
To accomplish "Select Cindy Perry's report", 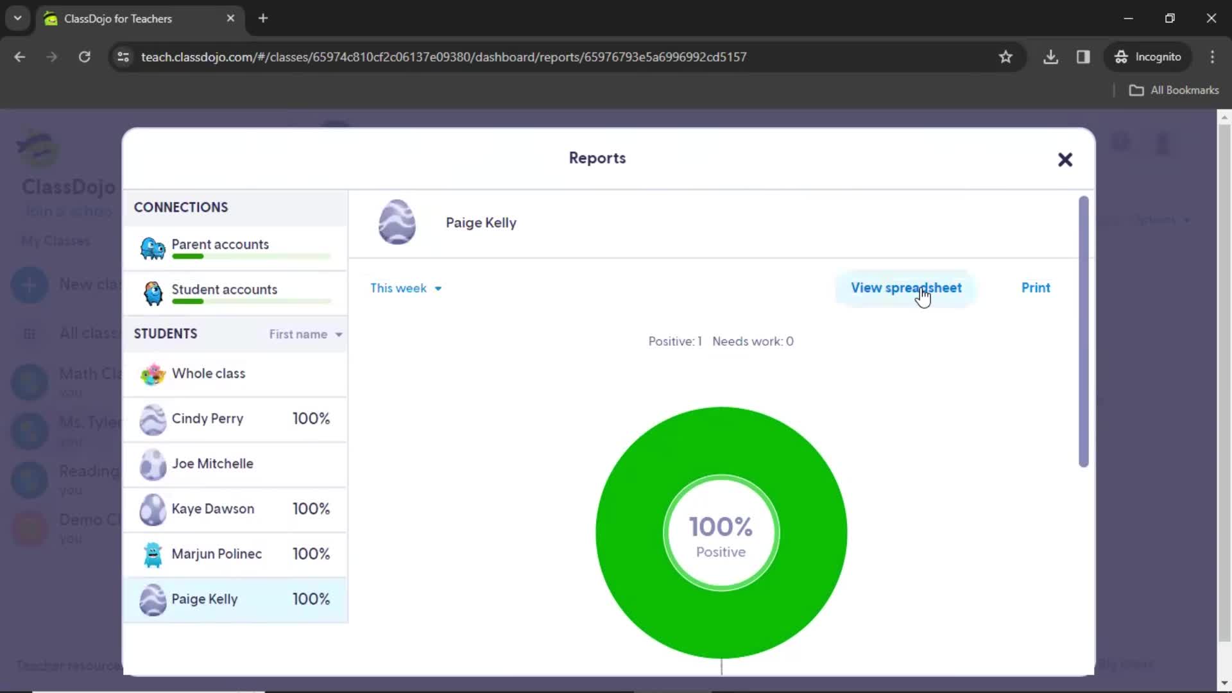I will [235, 419].
